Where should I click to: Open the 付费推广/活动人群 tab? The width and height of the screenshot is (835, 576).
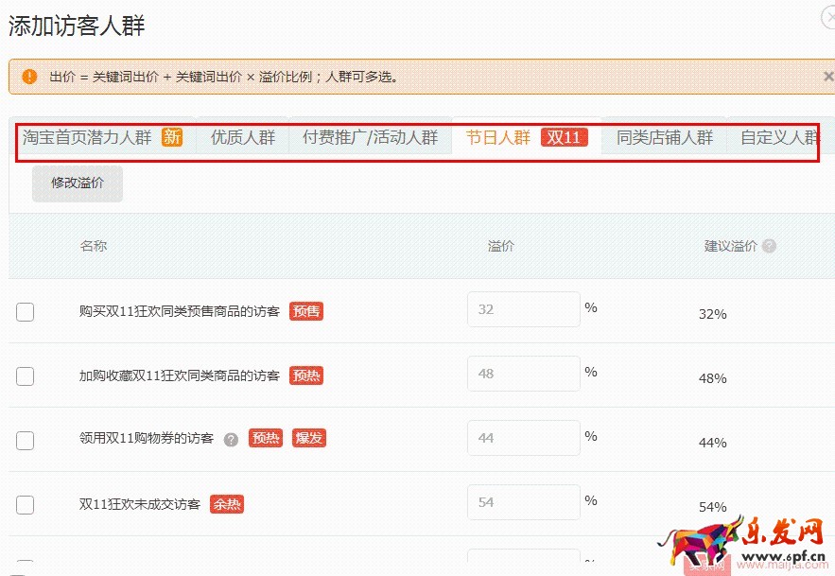pos(369,136)
